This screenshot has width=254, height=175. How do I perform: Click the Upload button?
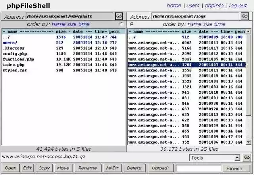(x=160, y=168)
